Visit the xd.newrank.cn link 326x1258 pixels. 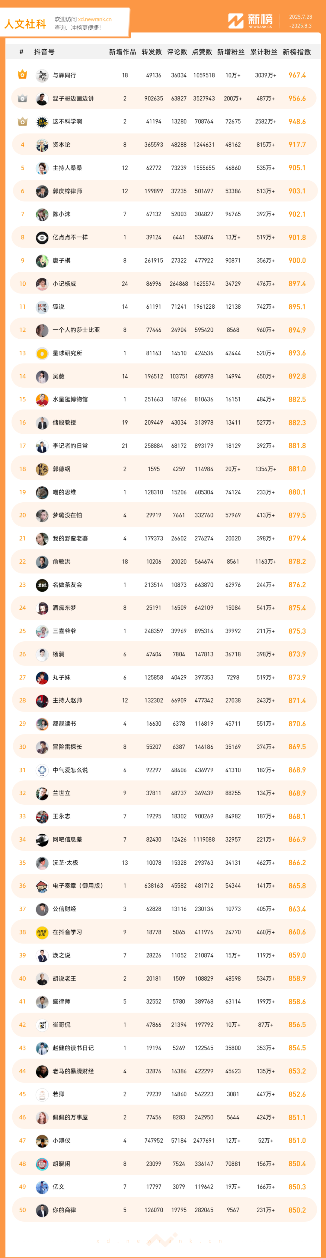(x=94, y=20)
